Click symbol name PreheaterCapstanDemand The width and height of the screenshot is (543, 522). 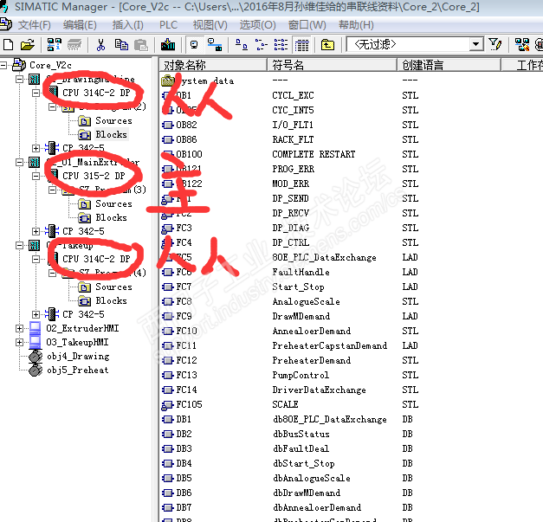(x=330, y=345)
